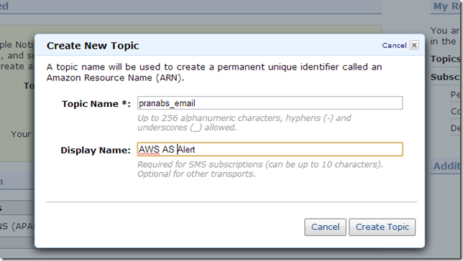Focus the Topic Name input field
Screen dimensions: 463x261
270,103
